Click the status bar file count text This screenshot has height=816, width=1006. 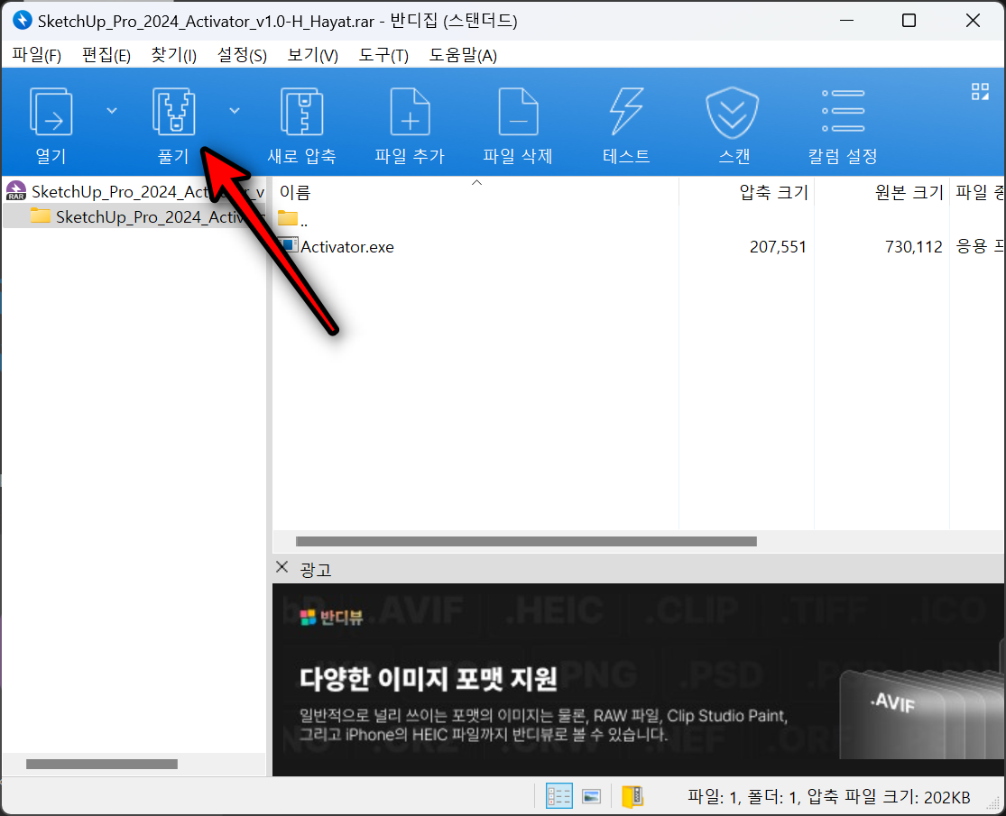pos(828,797)
